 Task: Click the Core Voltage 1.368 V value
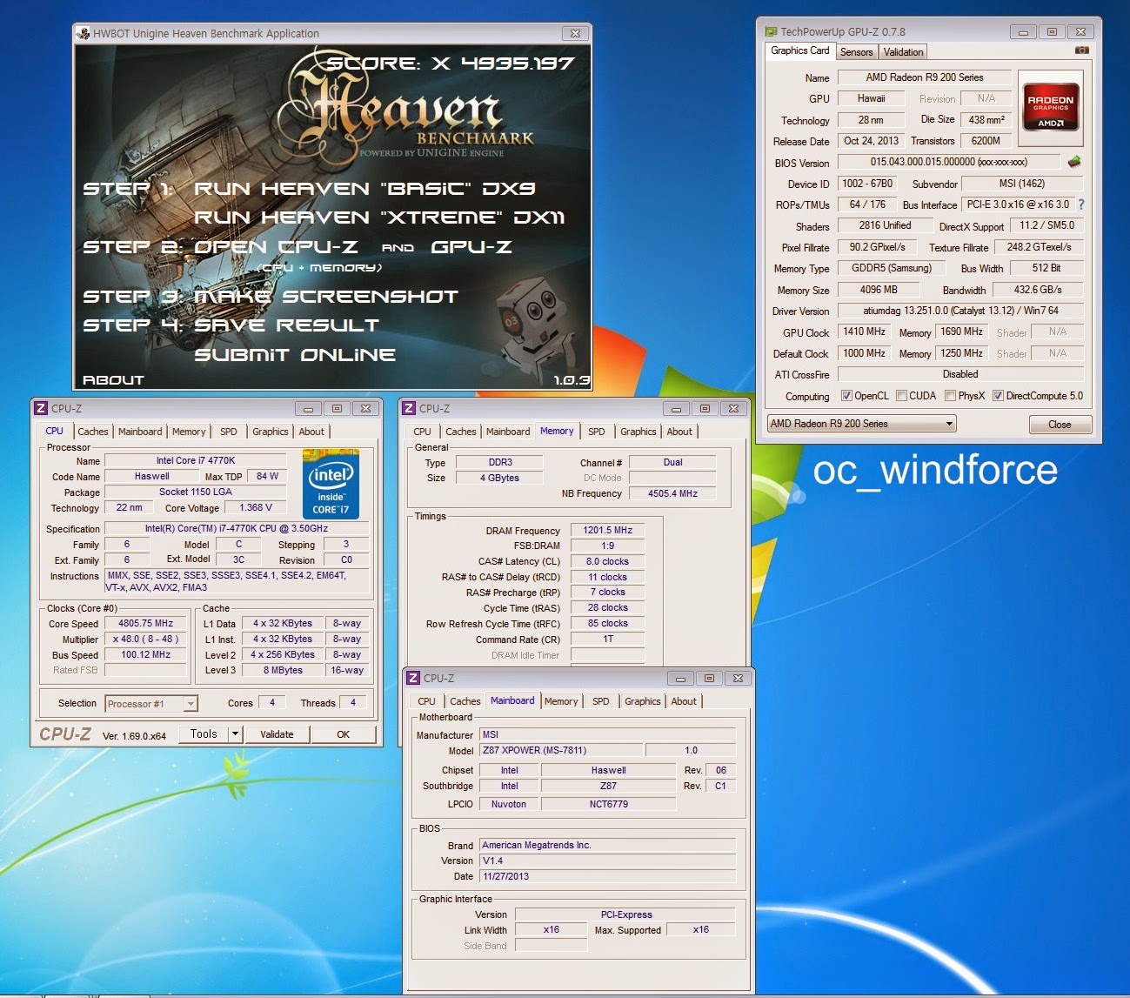click(256, 508)
